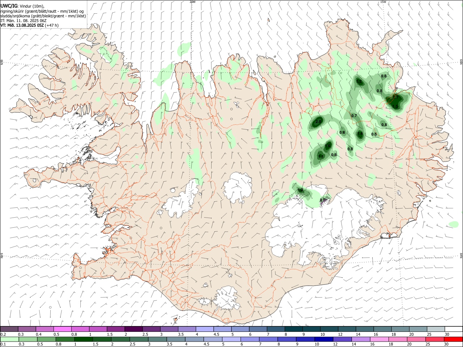Click the '0.7' precipitation value on the map
Viewport: 463px width, 347px height.
354,116
